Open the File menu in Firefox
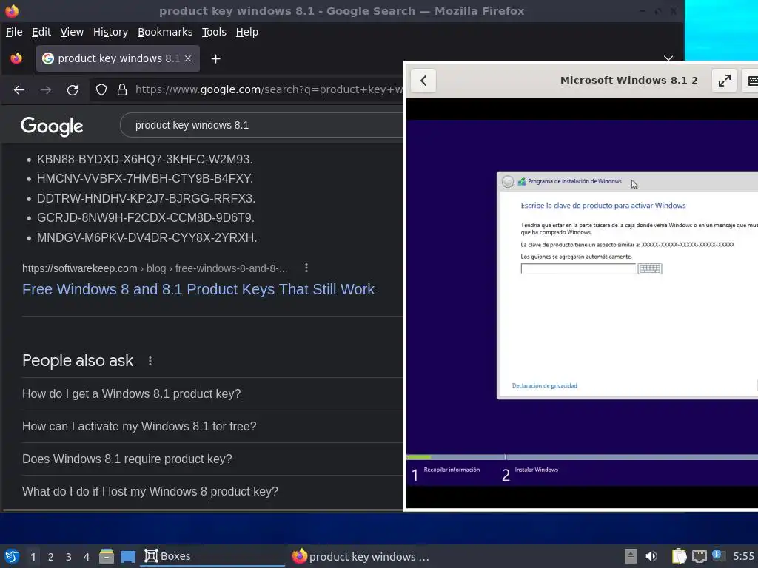Image resolution: width=758 pixels, height=568 pixels. pyautogui.click(x=14, y=32)
